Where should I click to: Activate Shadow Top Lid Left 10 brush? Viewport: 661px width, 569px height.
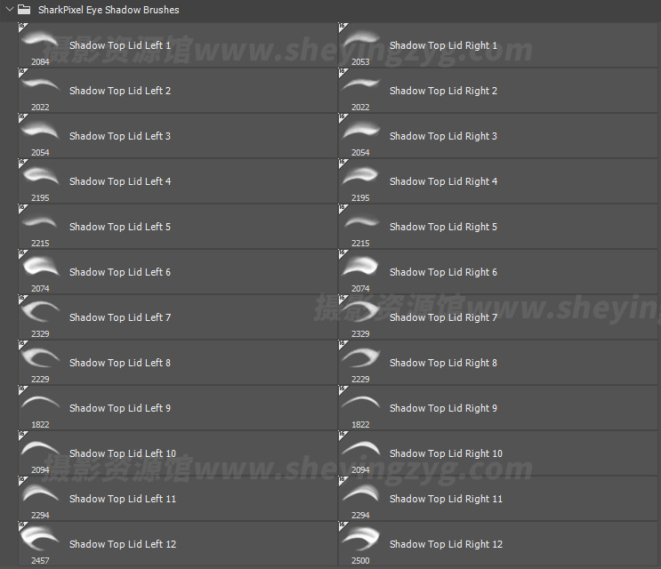pos(123,453)
